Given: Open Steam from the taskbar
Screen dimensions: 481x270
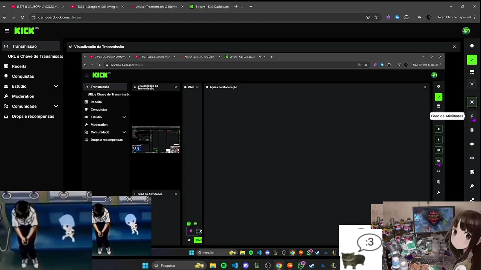Looking at the screenshot, I should [312, 265].
